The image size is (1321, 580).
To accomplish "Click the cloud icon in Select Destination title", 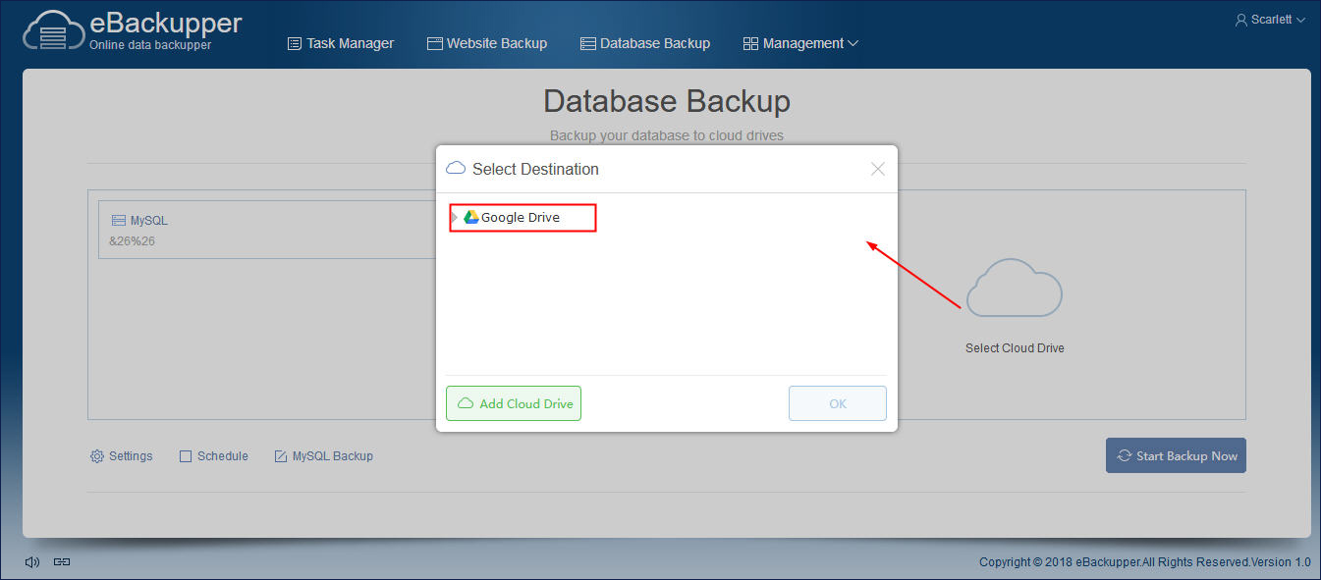I will point(456,169).
